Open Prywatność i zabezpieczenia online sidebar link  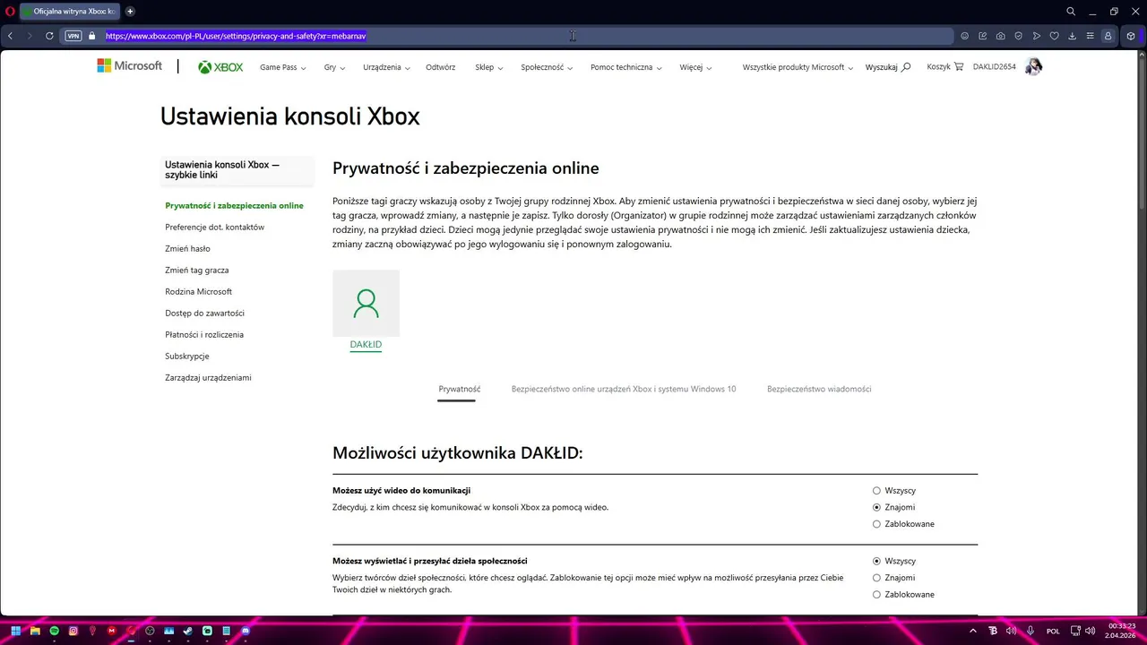point(234,205)
